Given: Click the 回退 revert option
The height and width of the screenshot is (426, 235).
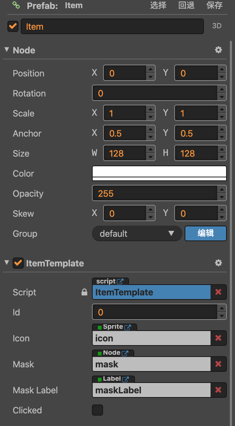Looking at the screenshot, I should click(x=186, y=5).
